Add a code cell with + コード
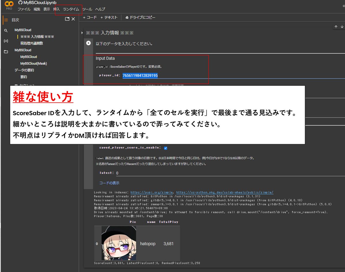345x272 pixels. pos(90,18)
